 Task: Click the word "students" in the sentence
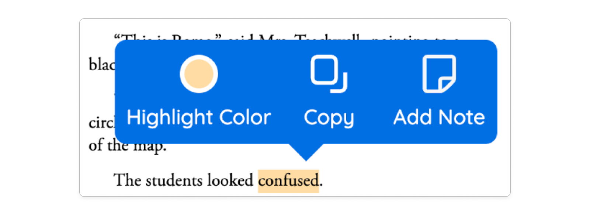click(x=174, y=181)
